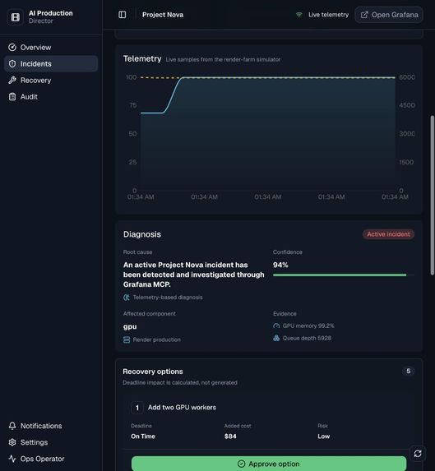Image resolution: width=435 pixels, height=471 pixels.
Task: Go to the Recovery page
Action: pos(51,81)
